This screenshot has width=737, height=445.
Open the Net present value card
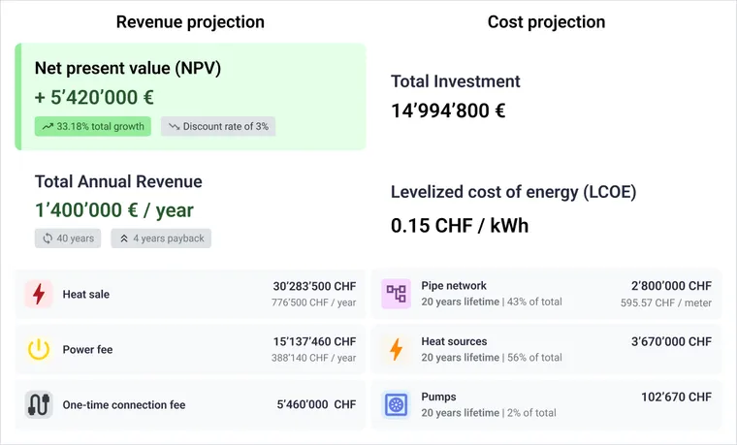pyautogui.click(x=190, y=97)
